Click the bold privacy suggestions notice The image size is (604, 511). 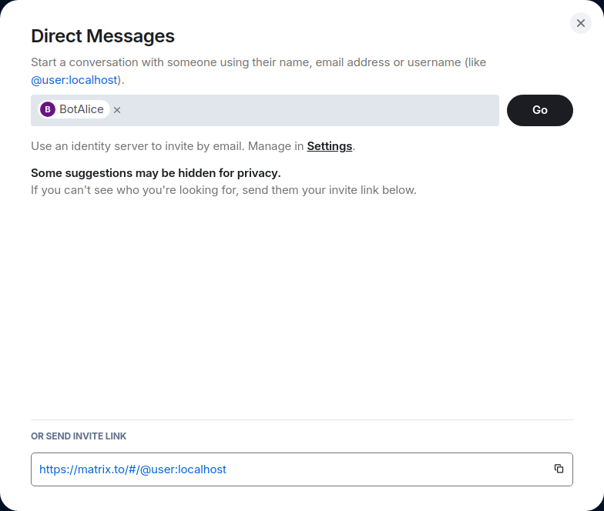(156, 172)
